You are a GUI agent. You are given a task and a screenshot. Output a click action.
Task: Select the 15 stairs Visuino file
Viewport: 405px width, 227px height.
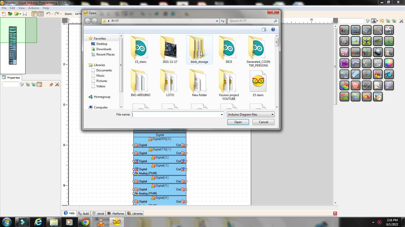pos(258,83)
